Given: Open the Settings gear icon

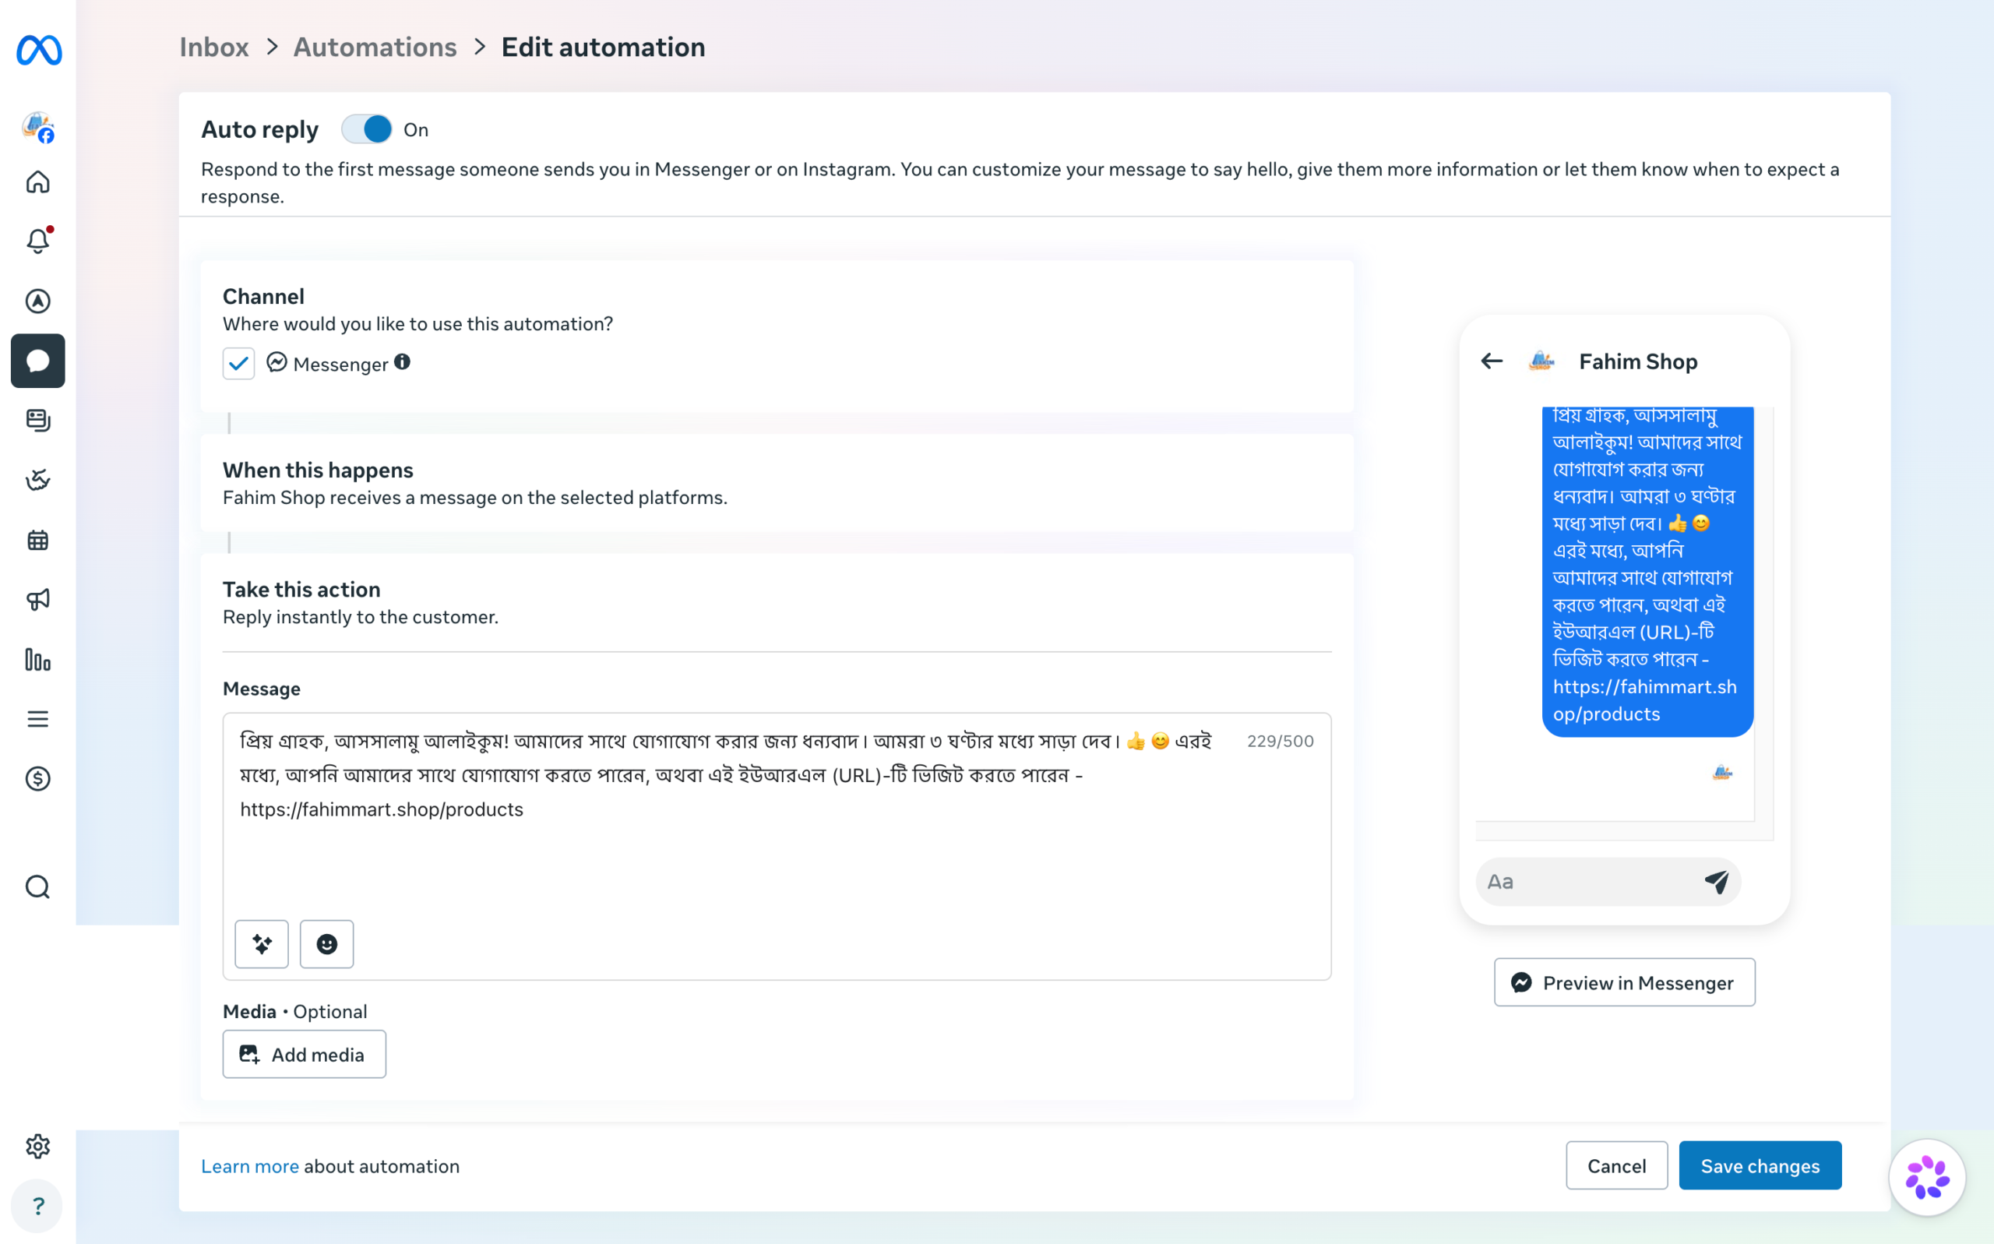Looking at the screenshot, I should 38,1146.
